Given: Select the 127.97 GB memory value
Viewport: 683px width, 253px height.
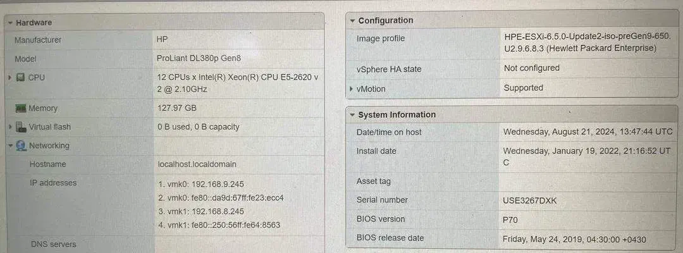Looking at the screenshot, I should coord(176,108).
